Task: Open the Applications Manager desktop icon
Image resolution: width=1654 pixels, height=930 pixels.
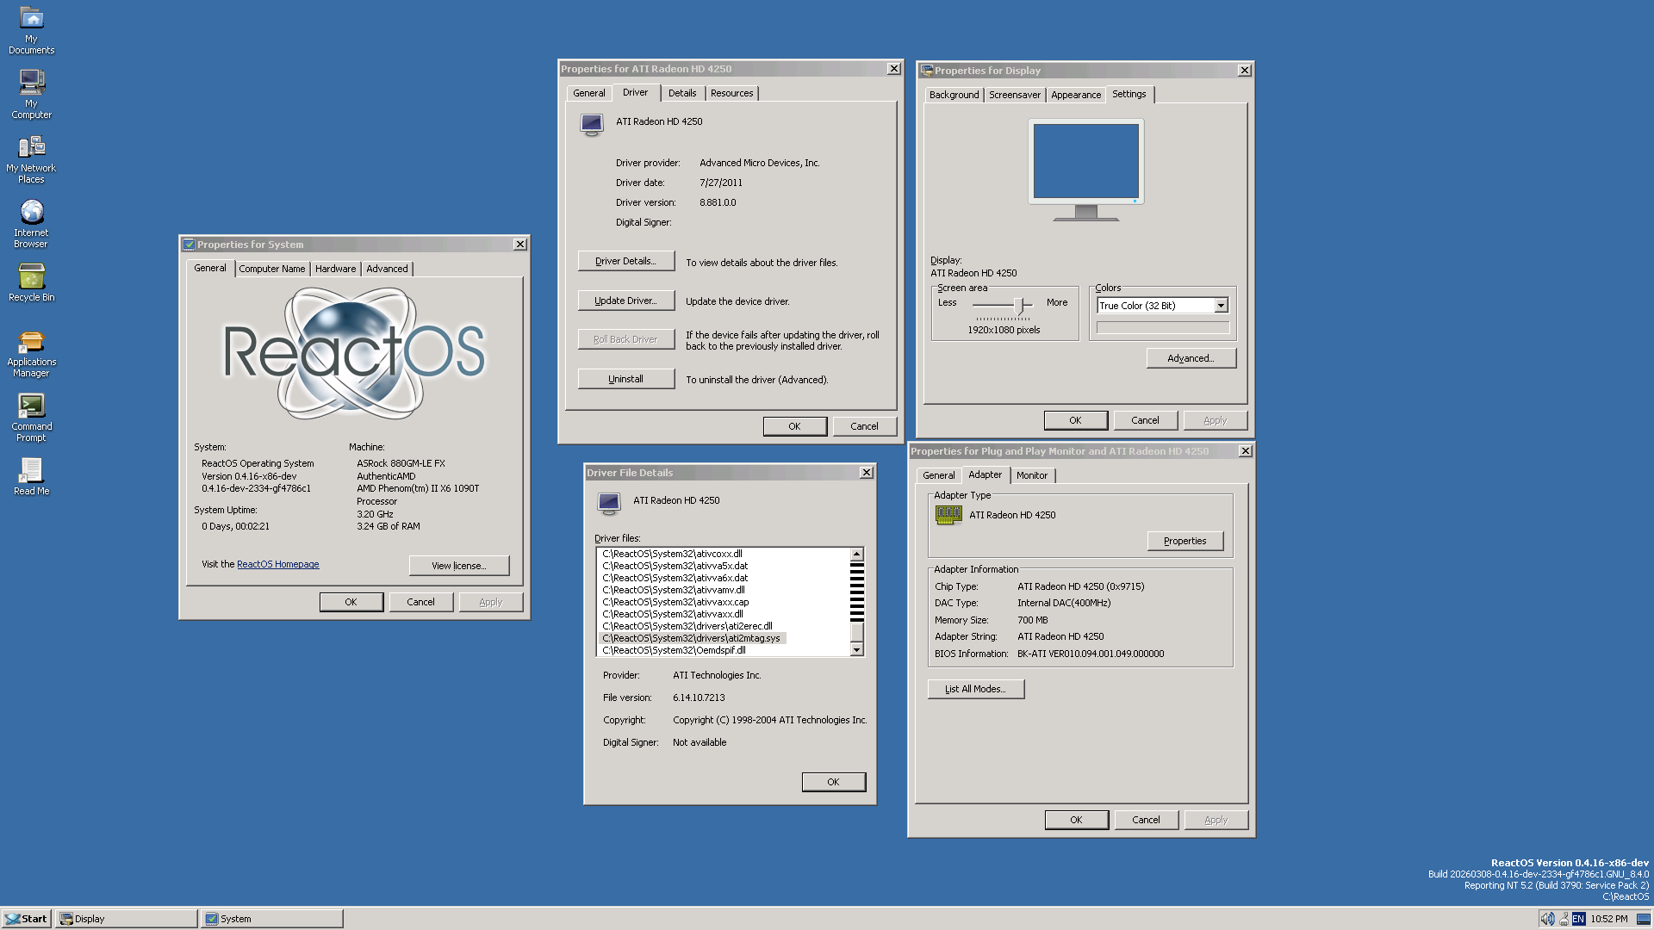Action: (x=31, y=343)
